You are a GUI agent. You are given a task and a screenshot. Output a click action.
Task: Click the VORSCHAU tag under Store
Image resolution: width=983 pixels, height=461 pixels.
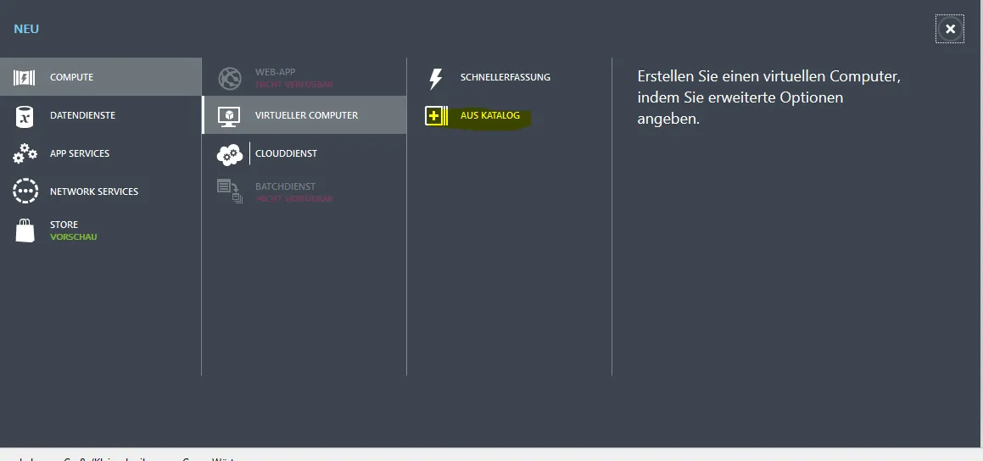[x=73, y=236]
